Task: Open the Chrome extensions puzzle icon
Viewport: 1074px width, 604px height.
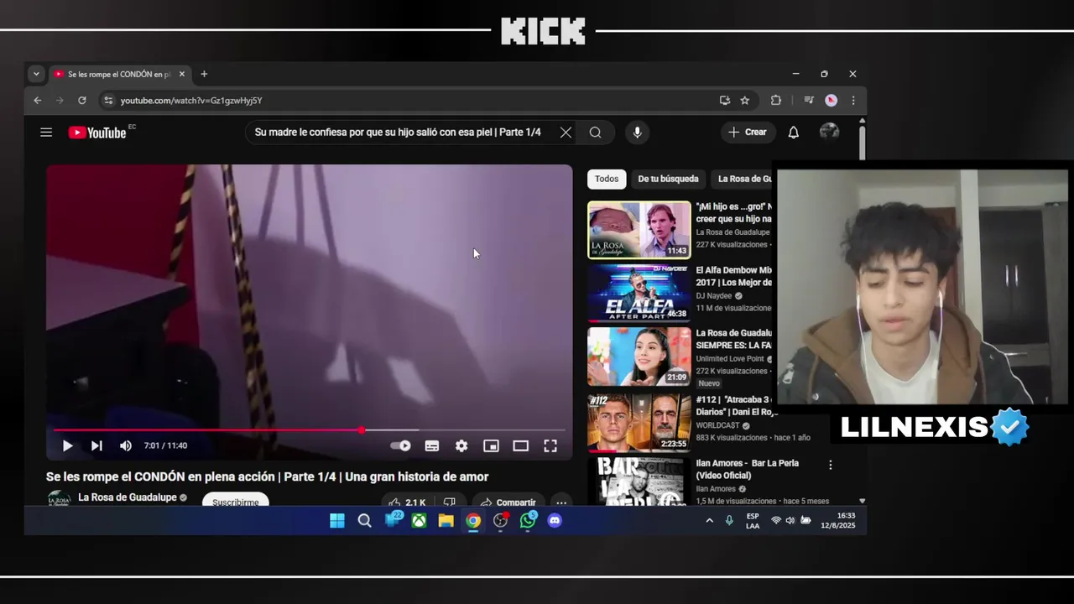Action: (x=776, y=101)
